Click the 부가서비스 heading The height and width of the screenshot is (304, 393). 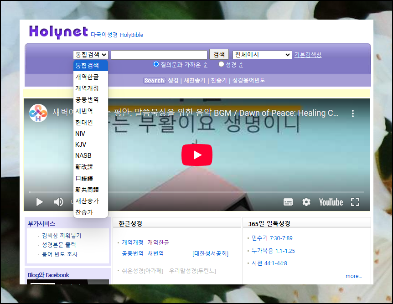tap(41, 223)
